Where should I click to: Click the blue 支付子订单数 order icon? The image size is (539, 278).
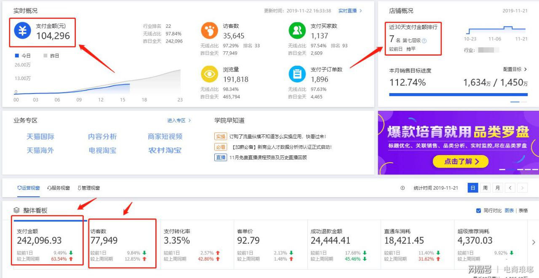coord(297,74)
